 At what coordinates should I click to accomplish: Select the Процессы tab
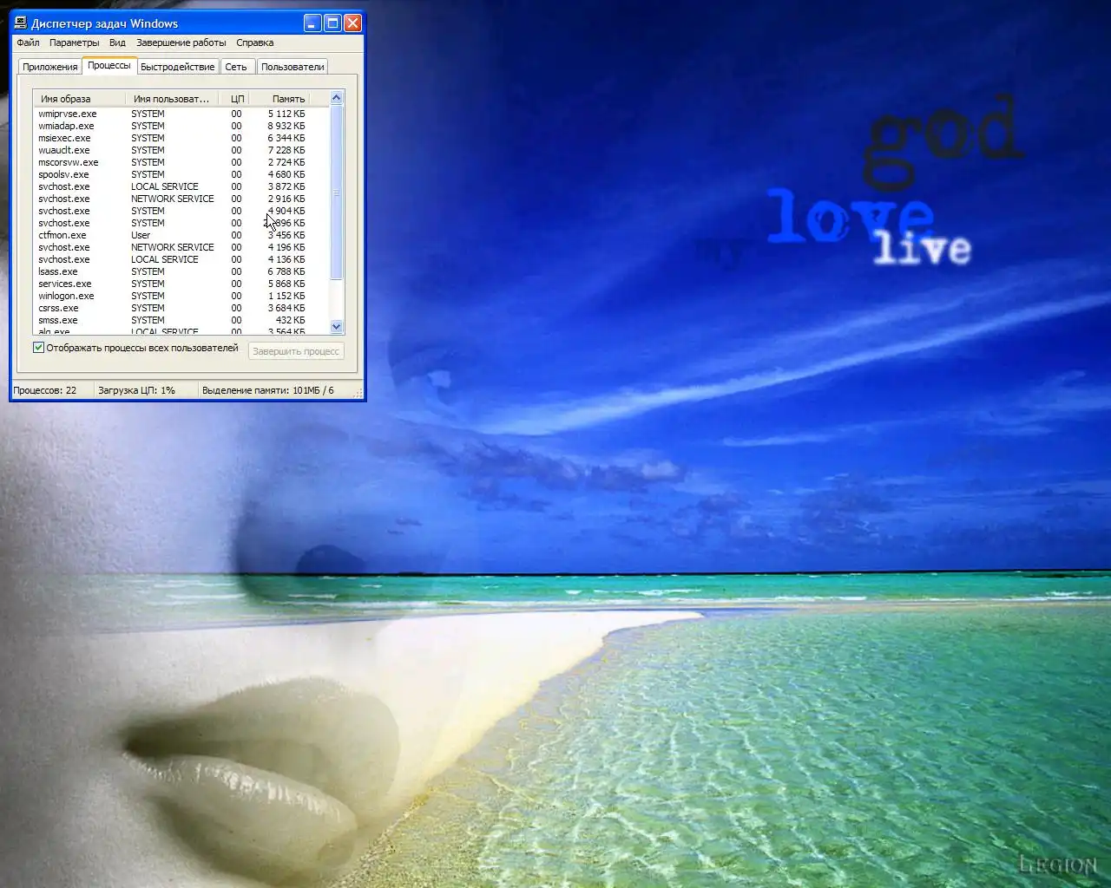(109, 65)
